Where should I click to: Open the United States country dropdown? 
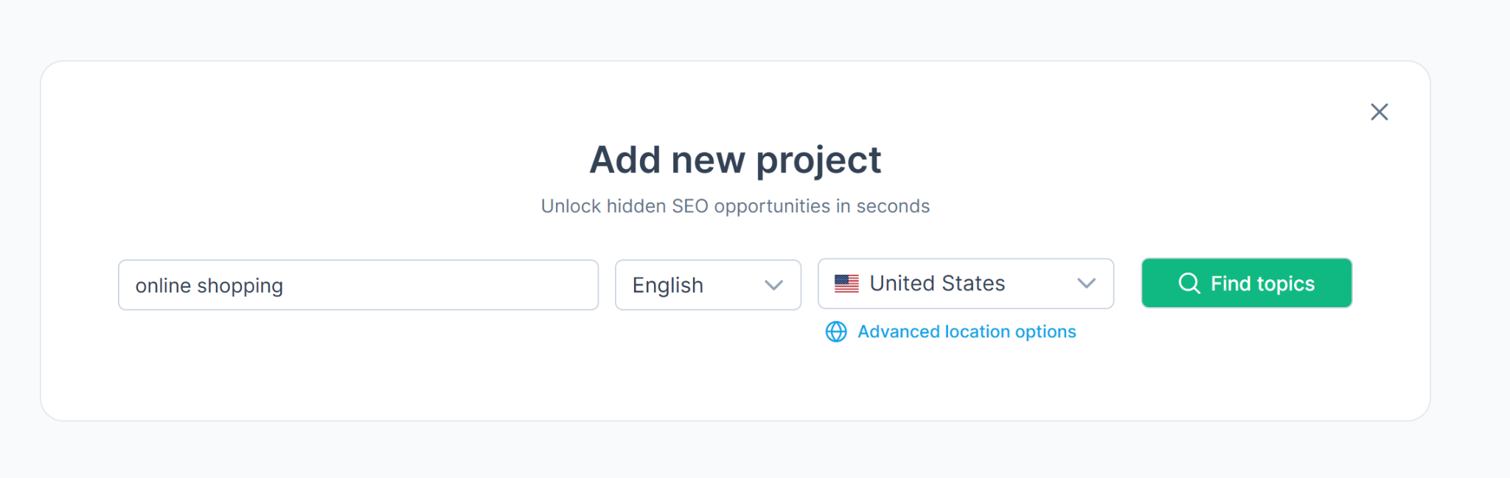[965, 284]
